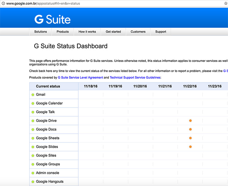The image size is (228, 186).
Task: Click orange incident dot for Google Sheets
Action: [190, 138]
